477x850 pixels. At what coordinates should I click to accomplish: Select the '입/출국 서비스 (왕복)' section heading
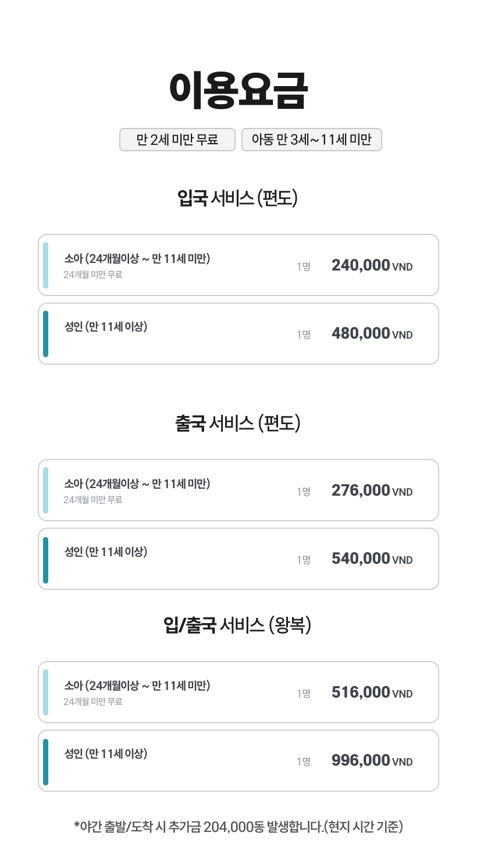[x=238, y=625]
